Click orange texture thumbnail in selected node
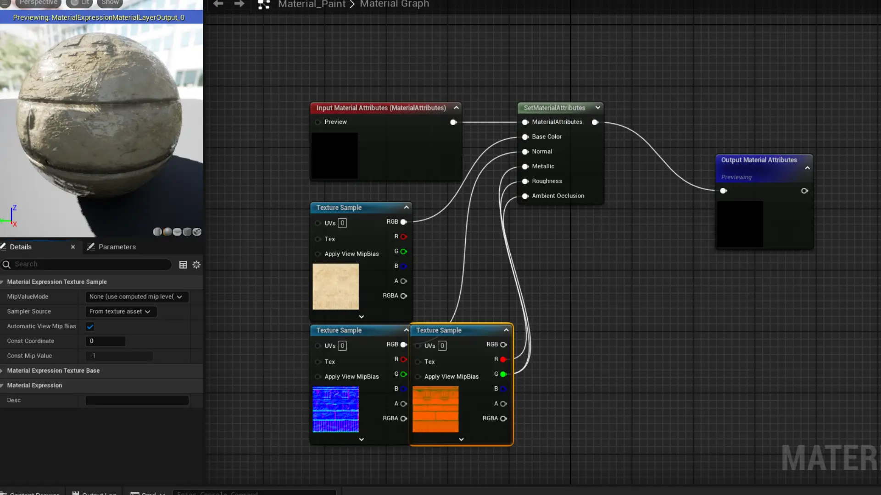Screen dimensions: 881x495 coord(435,410)
